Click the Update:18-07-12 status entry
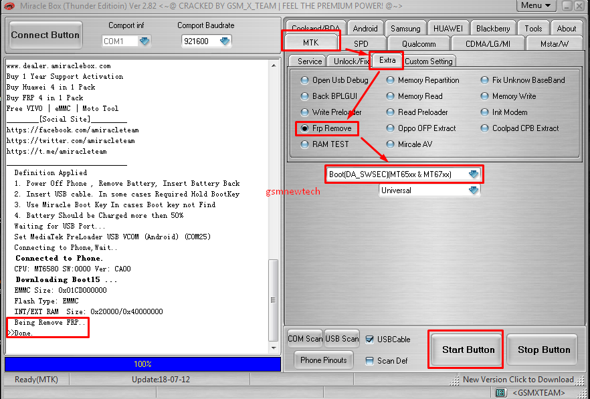The width and height of the screenshot is (590, 399). [x=161, y=380]
